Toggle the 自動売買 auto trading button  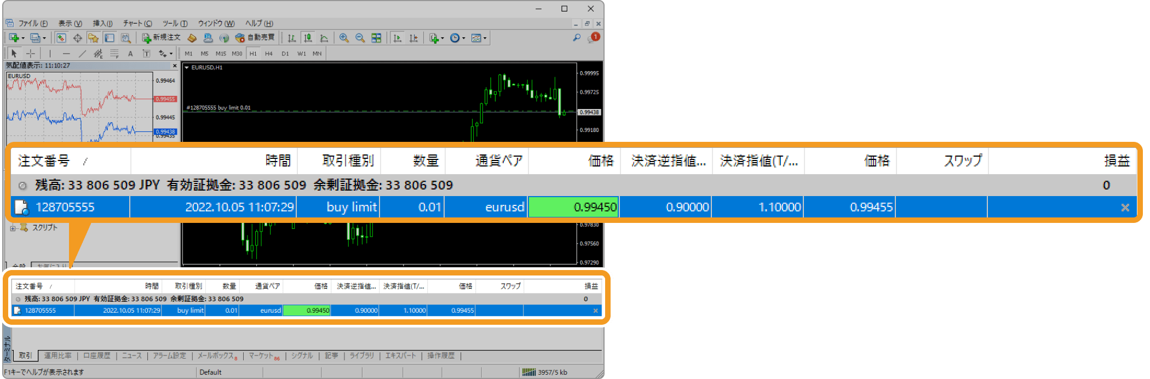tap(255, 38)
